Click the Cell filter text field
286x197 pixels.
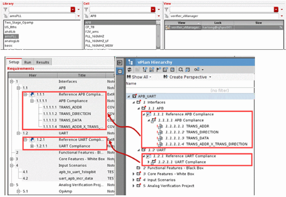tap(120, 10)
